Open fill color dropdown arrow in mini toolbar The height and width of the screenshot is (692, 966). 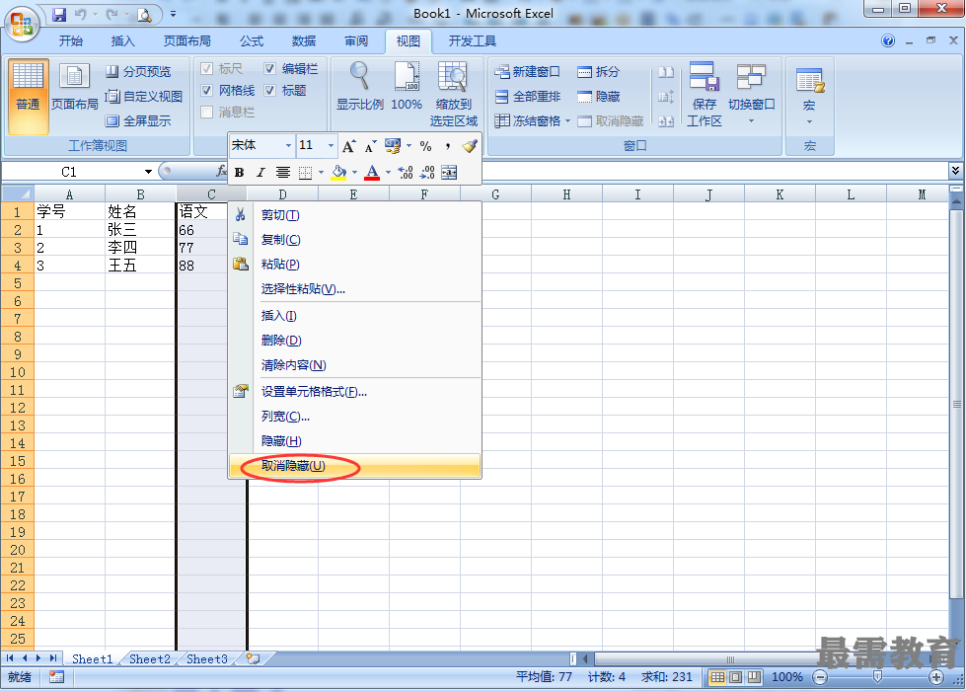(x=354, y=173)
